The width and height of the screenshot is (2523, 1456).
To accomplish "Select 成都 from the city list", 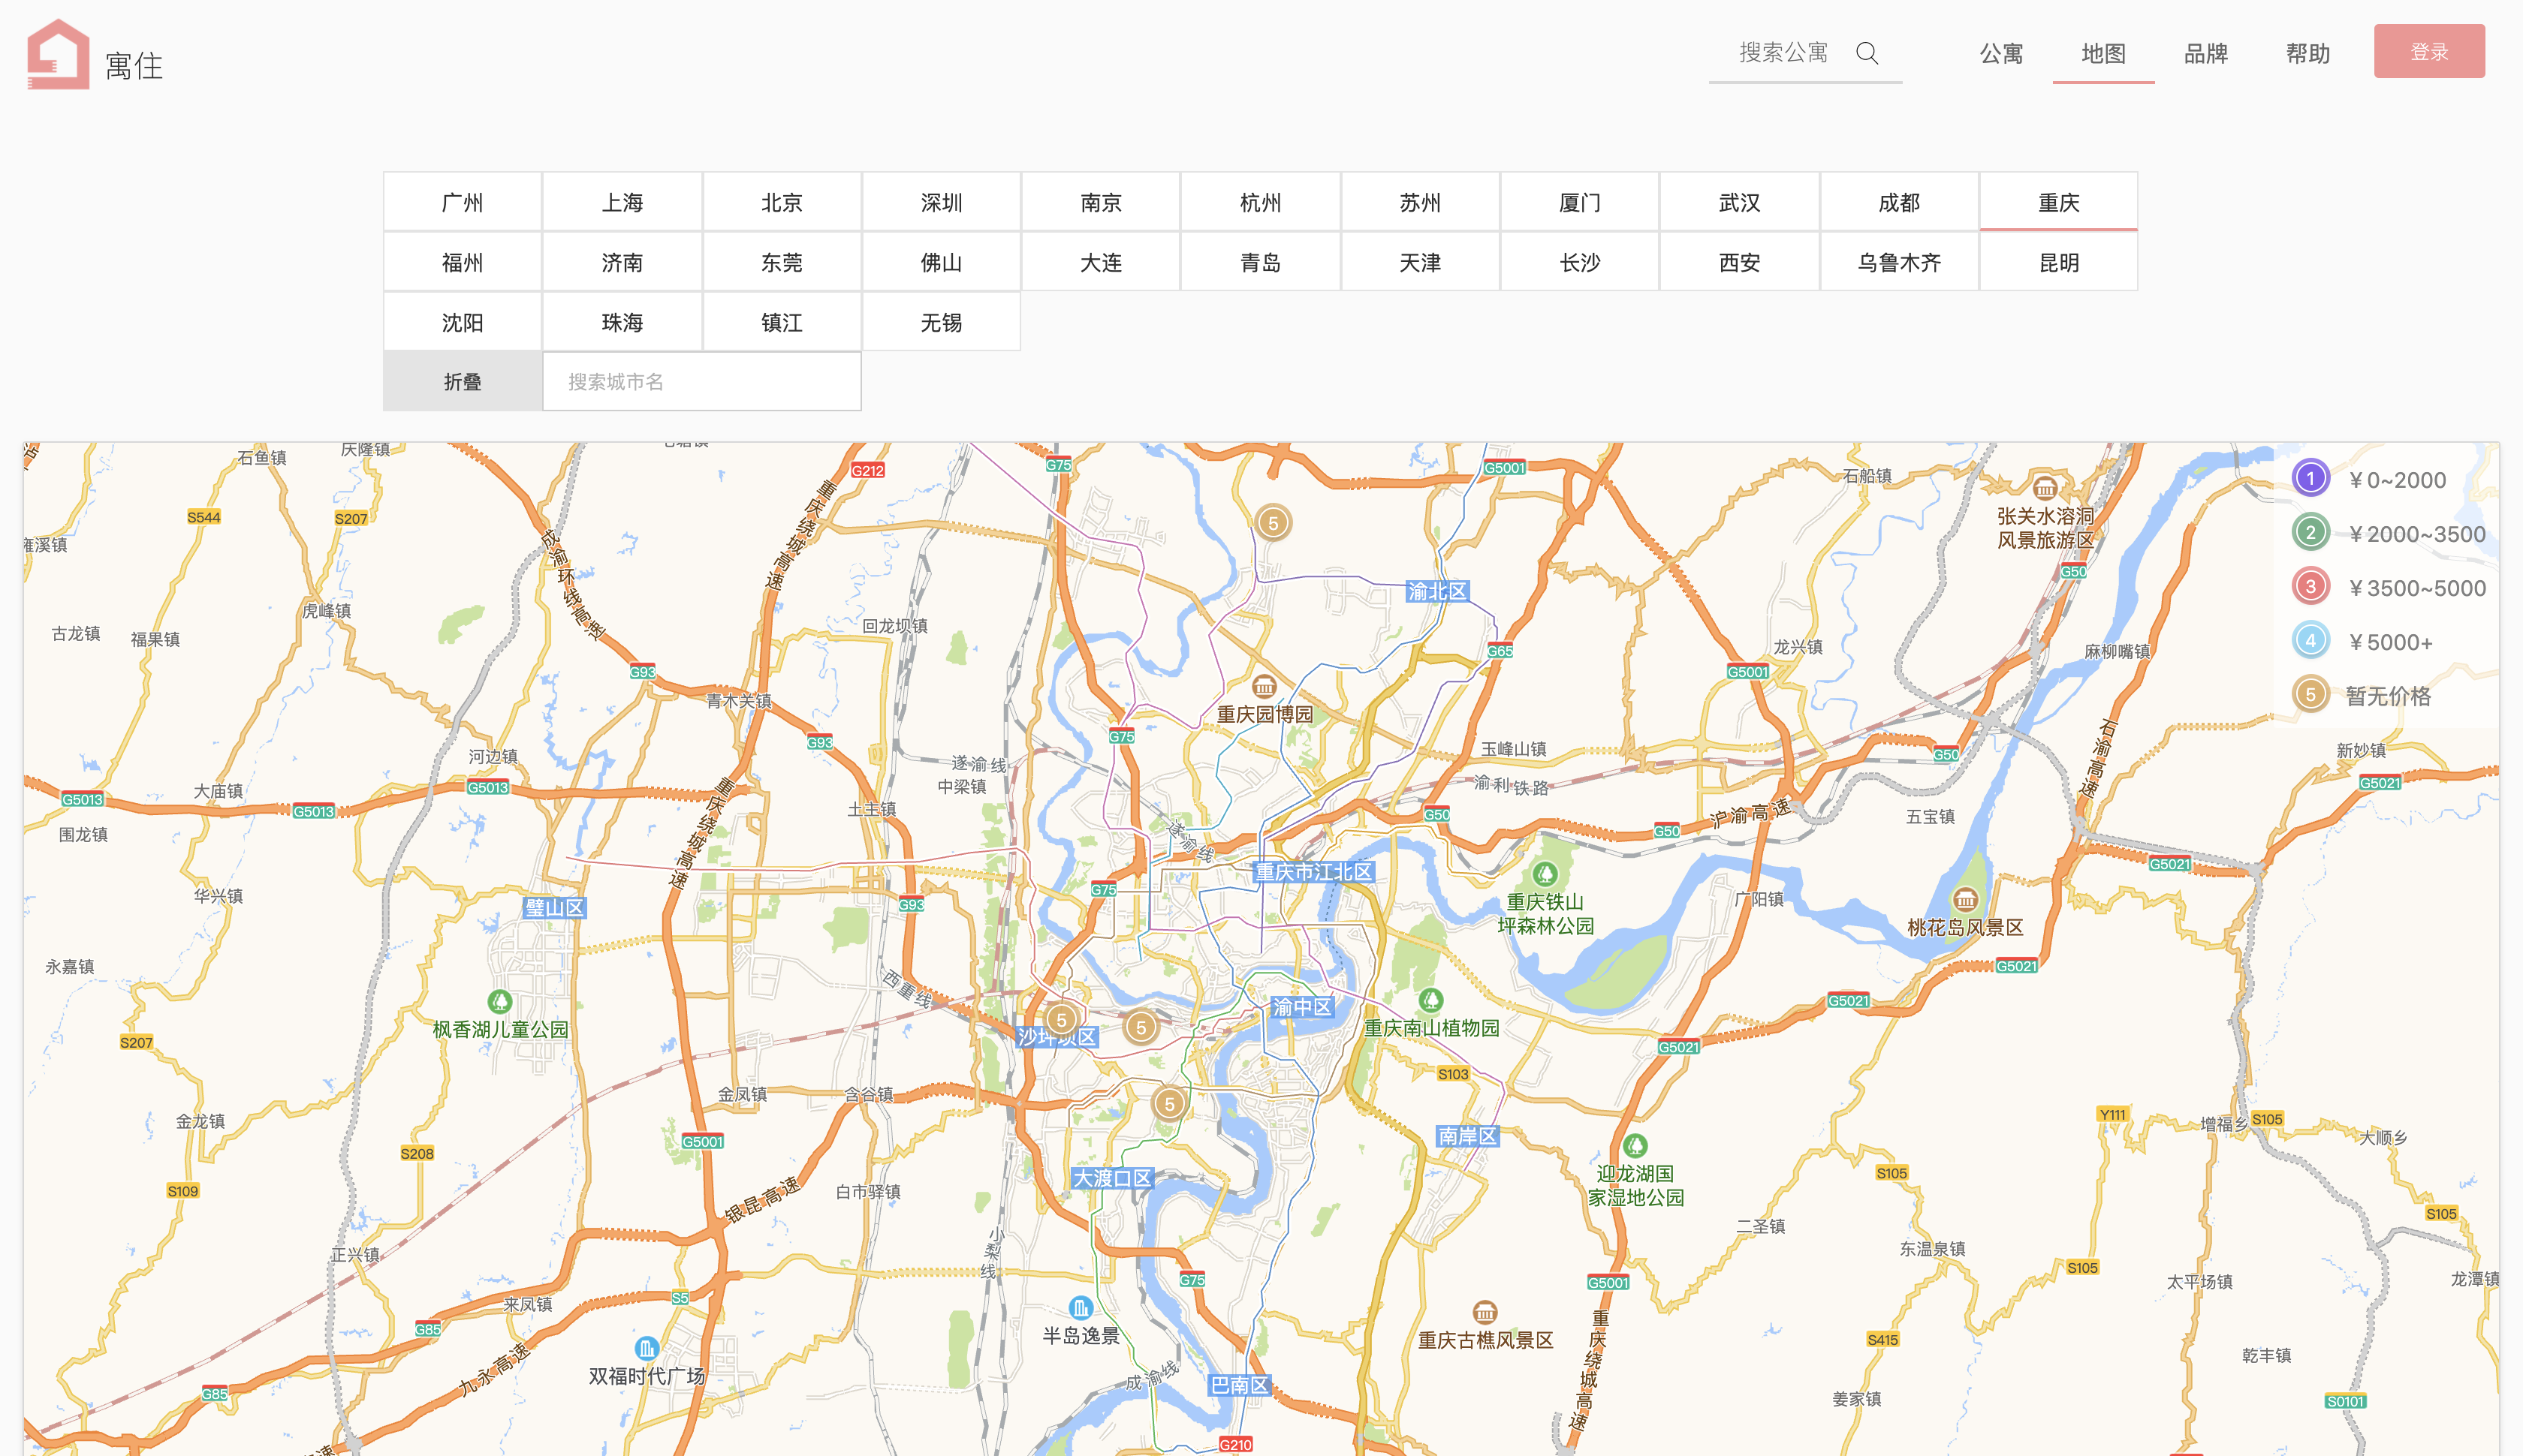I will tap(1899, 203).
